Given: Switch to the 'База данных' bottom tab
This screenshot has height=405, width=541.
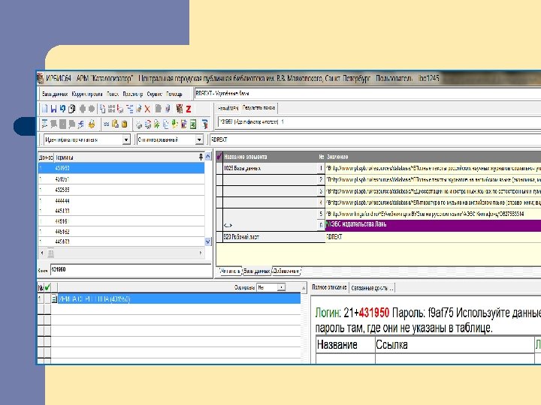Looking at the screenshot, I should click(257, 271).
